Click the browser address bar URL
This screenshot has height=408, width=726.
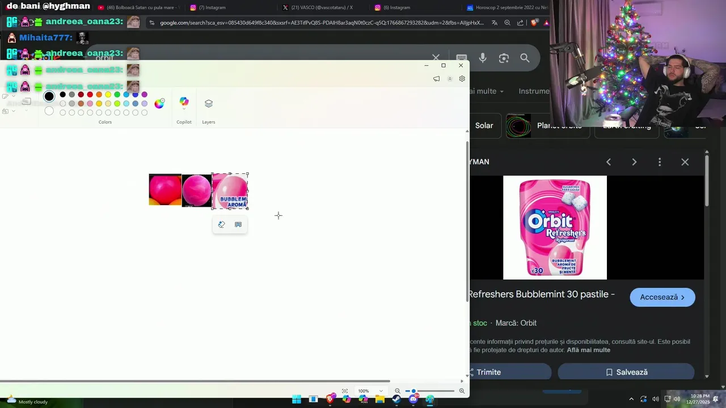tap(322, 23)
